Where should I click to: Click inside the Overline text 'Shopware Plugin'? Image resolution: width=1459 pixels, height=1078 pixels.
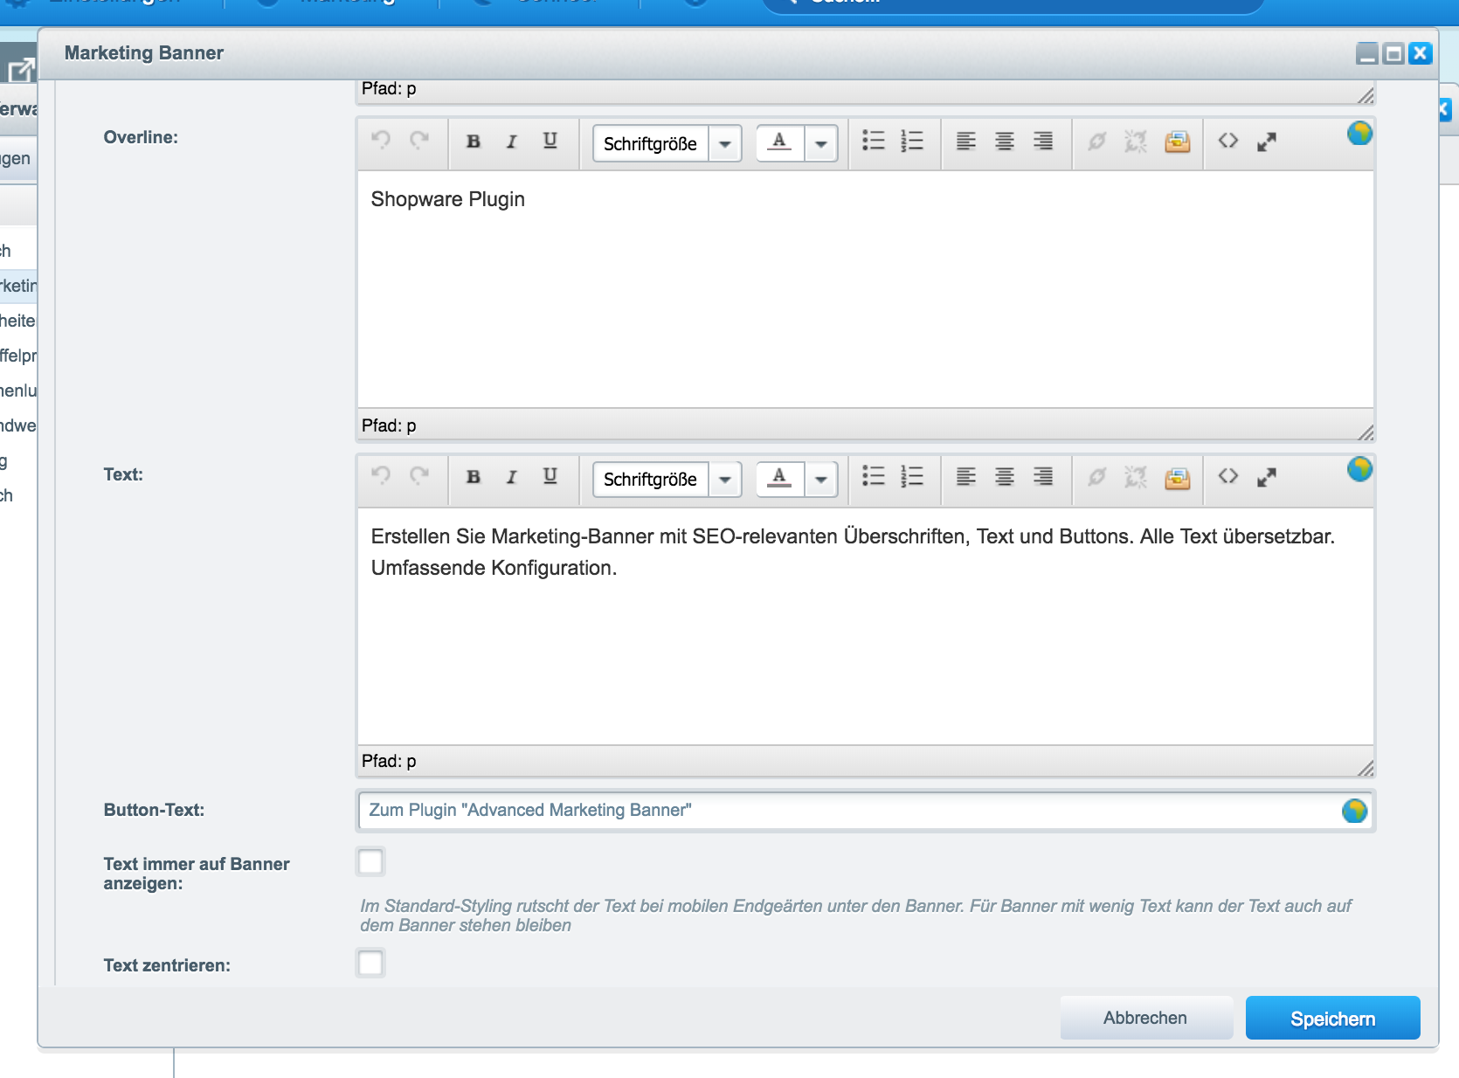click(x=447, y=199)
